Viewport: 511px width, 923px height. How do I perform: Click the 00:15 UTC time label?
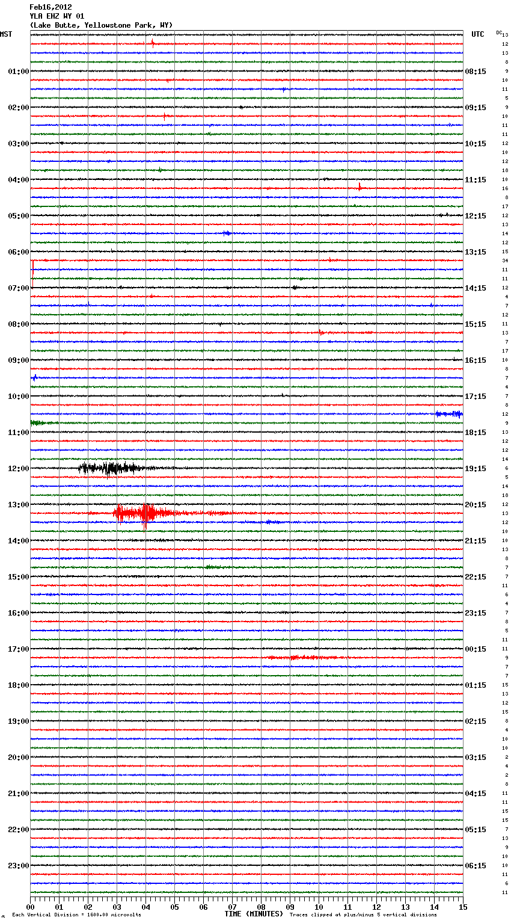point(476,649)
